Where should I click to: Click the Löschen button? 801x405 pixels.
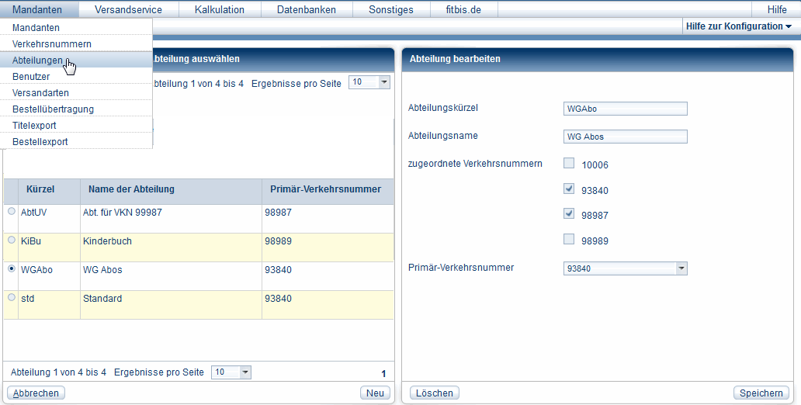pyautogui.click(x=434, y=393)
